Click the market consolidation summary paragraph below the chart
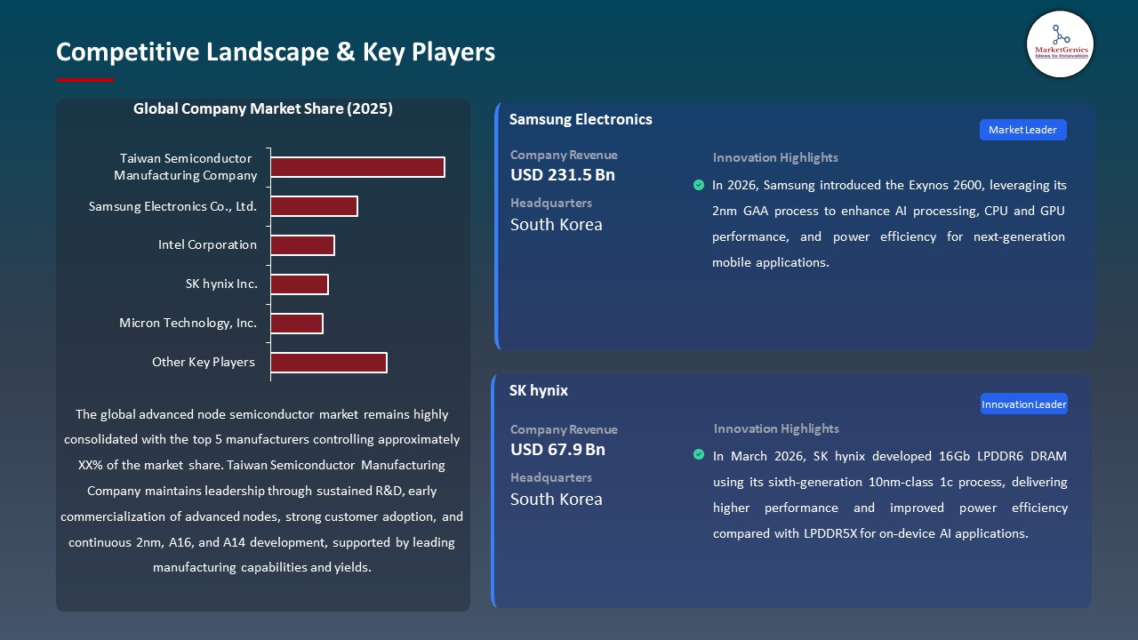Image resolution: width=1138 pixels, height=640 pixels. (x=262, y=491)
